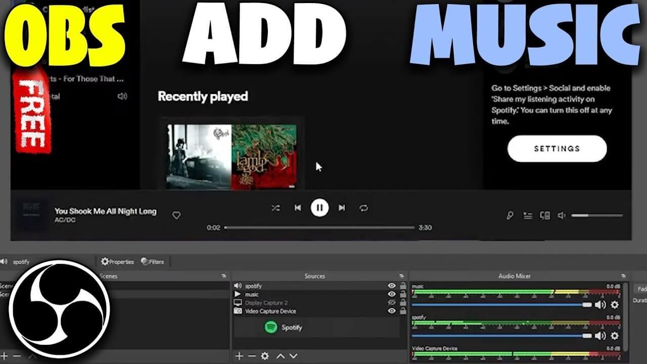647x364 pixels.
Task: Remove the selected source with the minus icon
Action: tap(252, 356)
